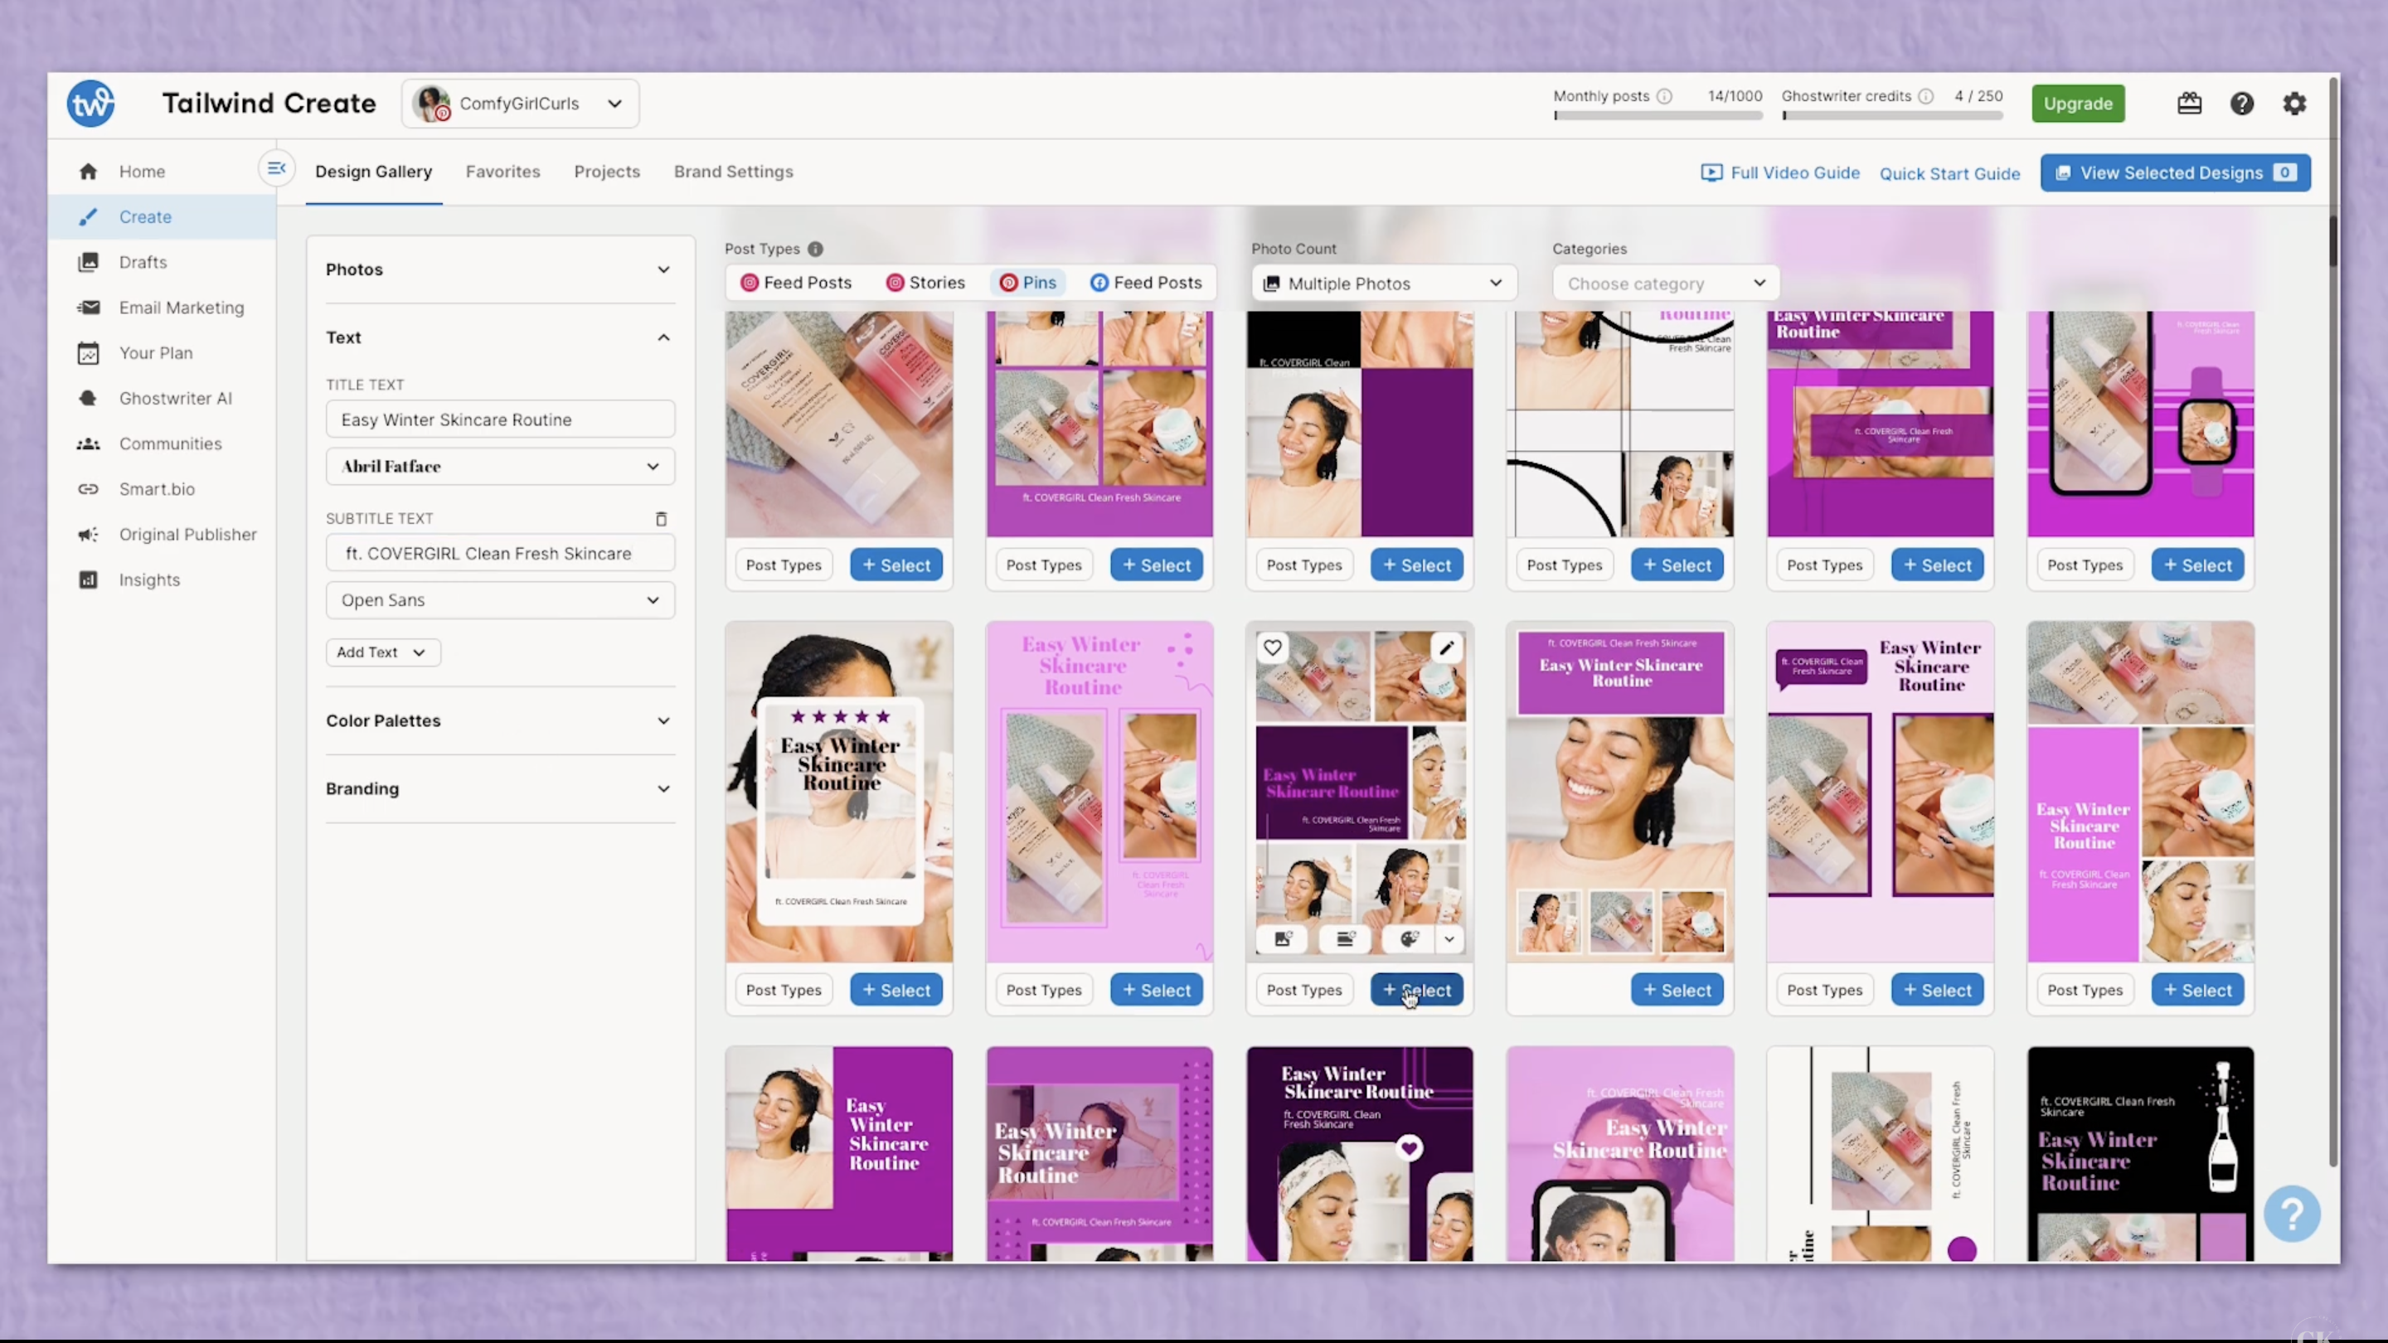Open the help question mark in header
The image size is (2388, 1343).
(2241, 103)
